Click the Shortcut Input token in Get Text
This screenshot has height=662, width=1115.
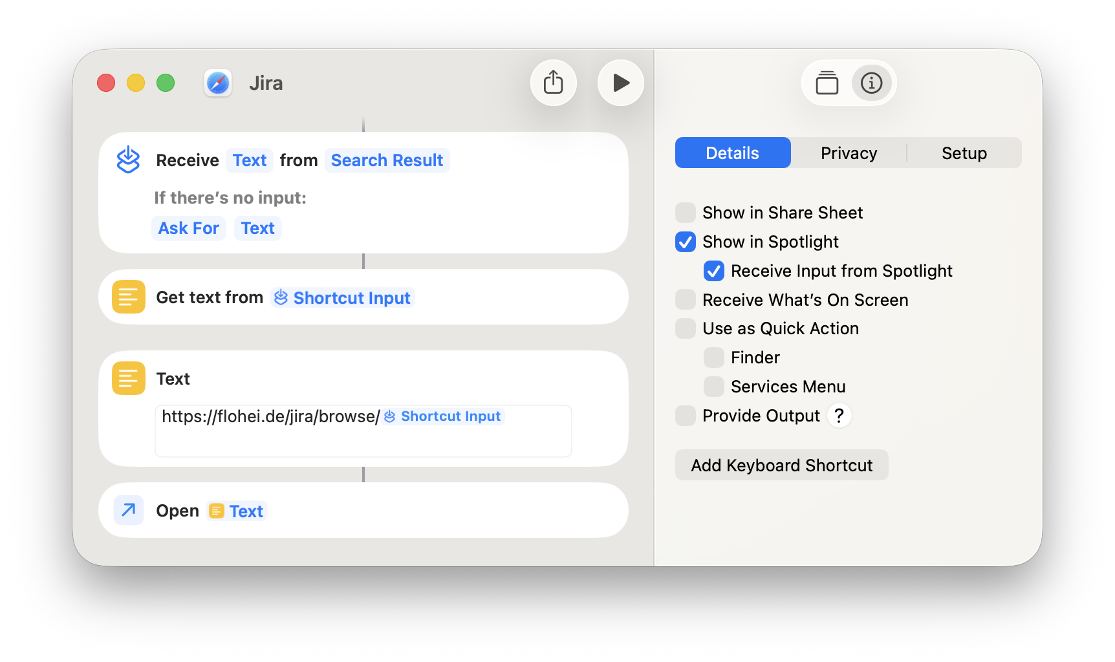click(342, 297)
